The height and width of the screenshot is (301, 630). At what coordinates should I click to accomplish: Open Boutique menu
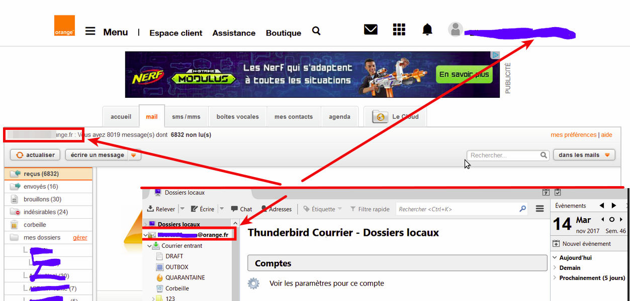(284, 33)
